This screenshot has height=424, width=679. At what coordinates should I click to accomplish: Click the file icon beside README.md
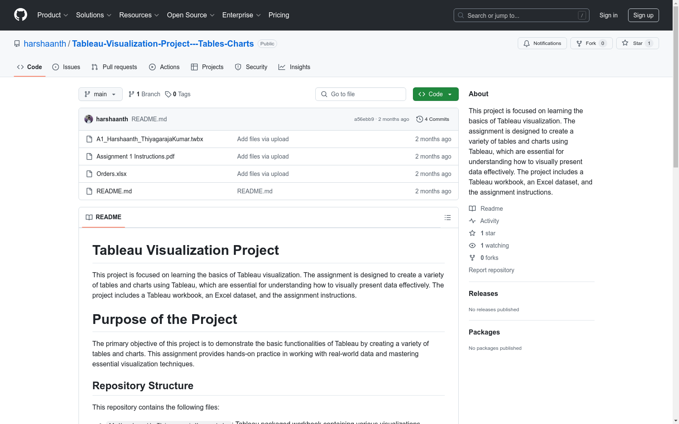click(x=89, y=191)
